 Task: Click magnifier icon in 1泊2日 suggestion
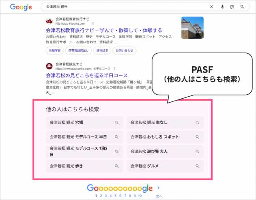pos(117,151)
